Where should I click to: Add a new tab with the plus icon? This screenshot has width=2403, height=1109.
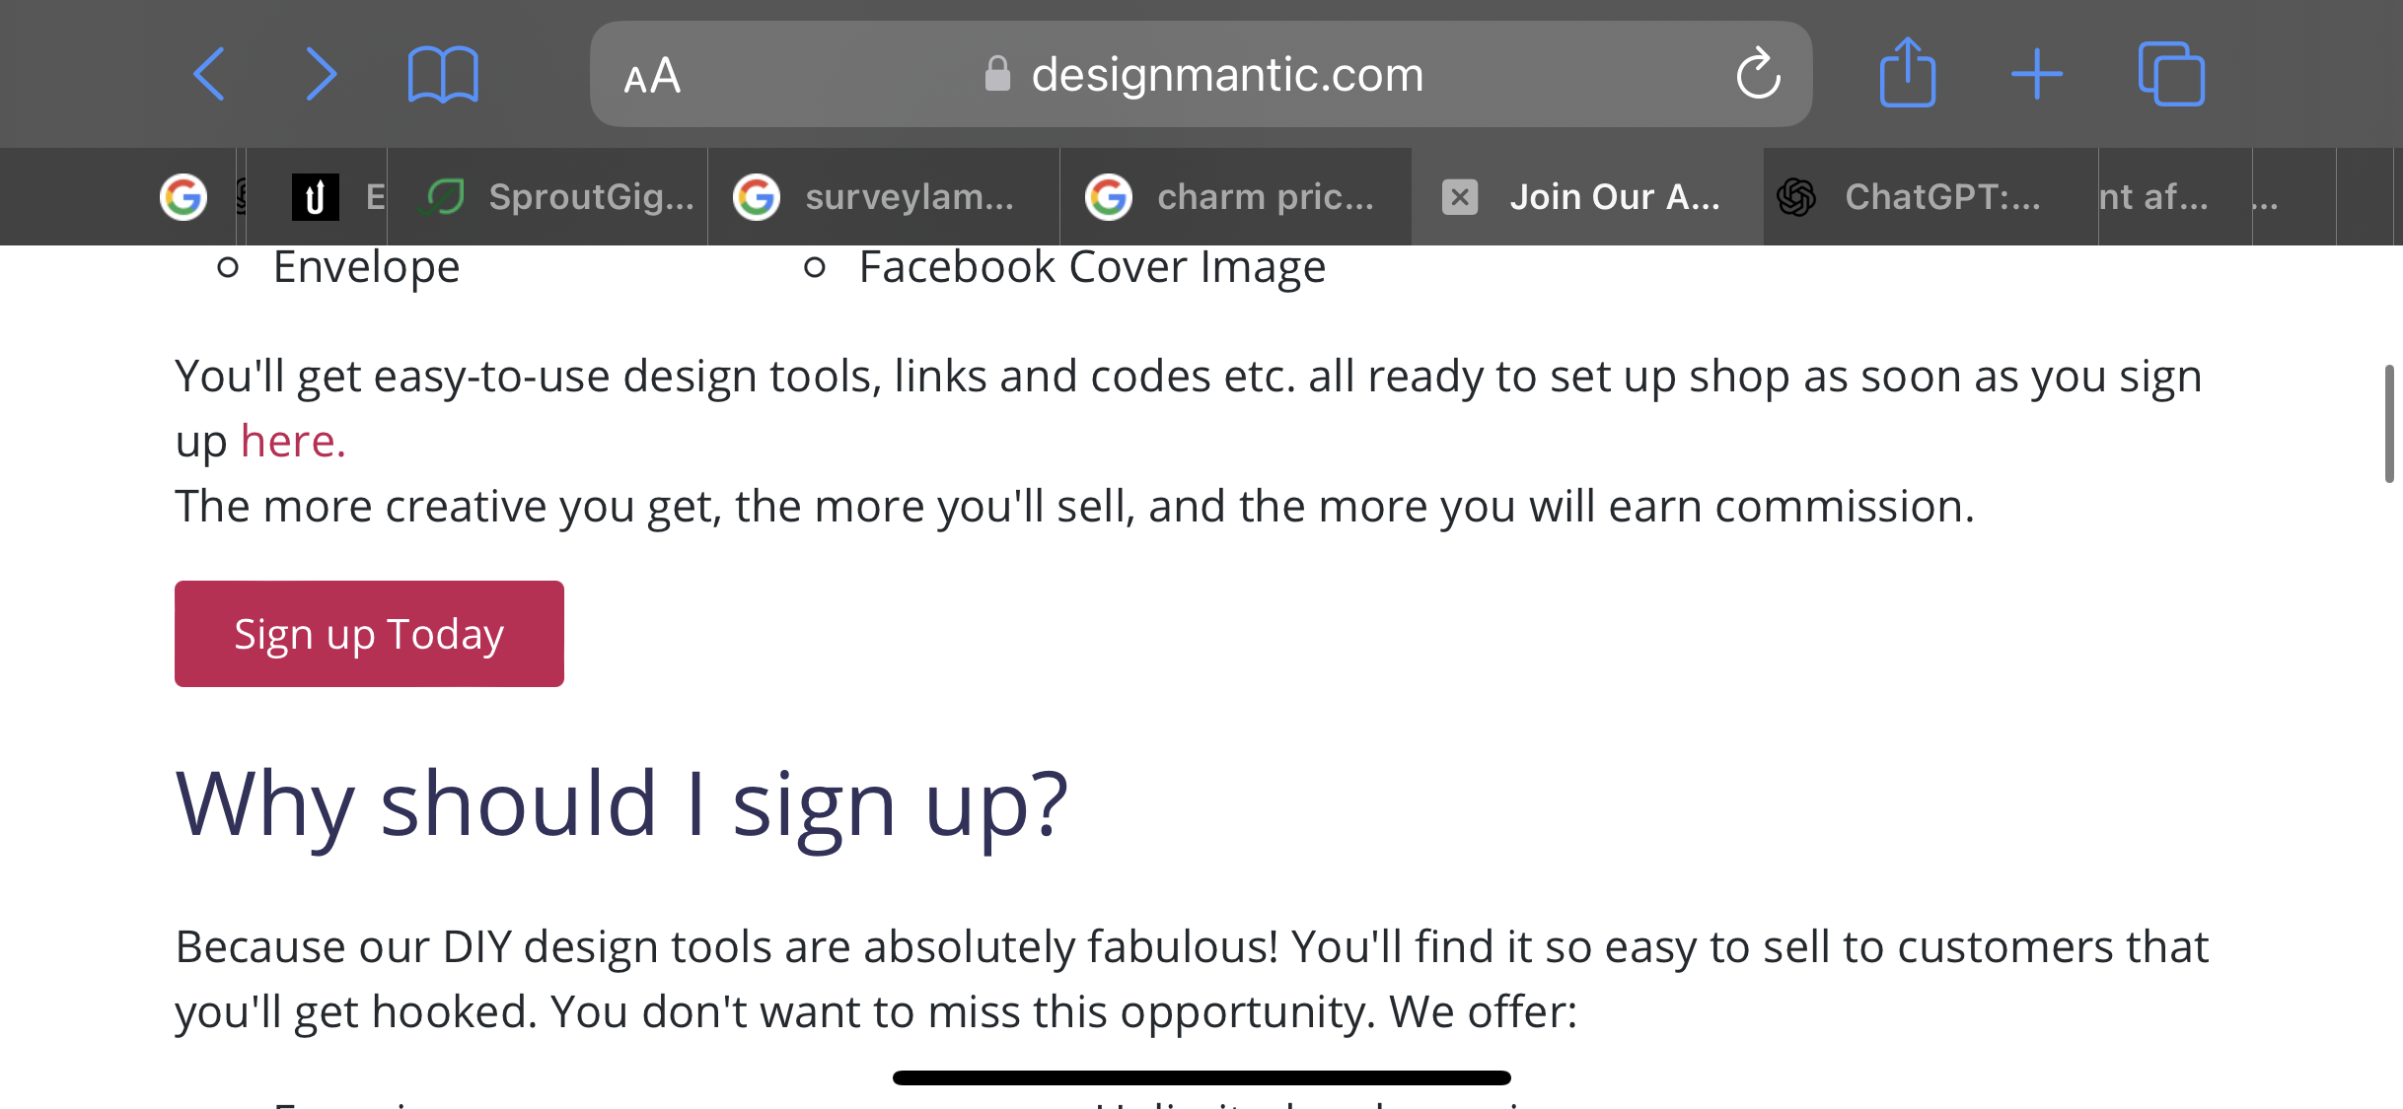point(2037,74)
